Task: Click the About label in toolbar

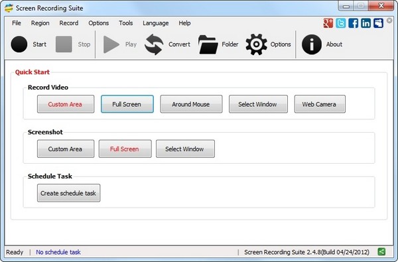Action: click(334, 44)
